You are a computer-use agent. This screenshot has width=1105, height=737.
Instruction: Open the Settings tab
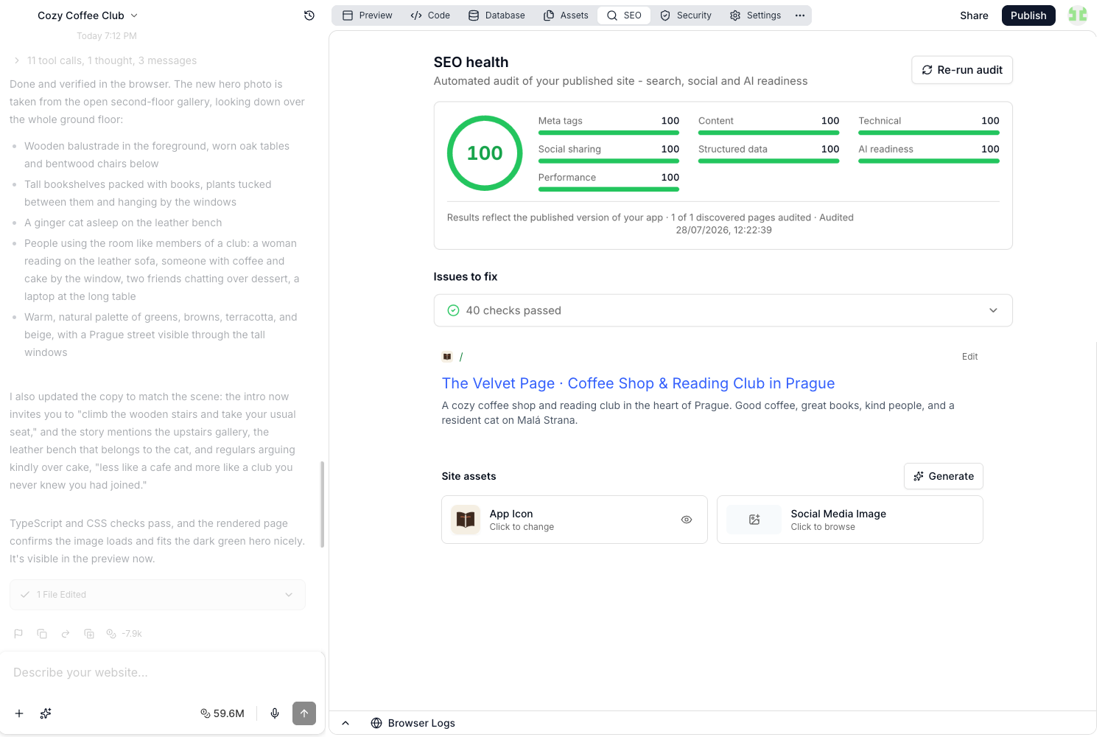755,15
